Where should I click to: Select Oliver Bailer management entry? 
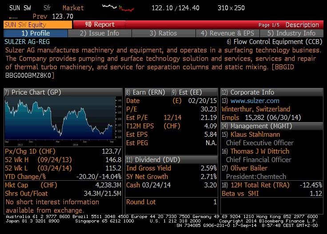point(249,168)
